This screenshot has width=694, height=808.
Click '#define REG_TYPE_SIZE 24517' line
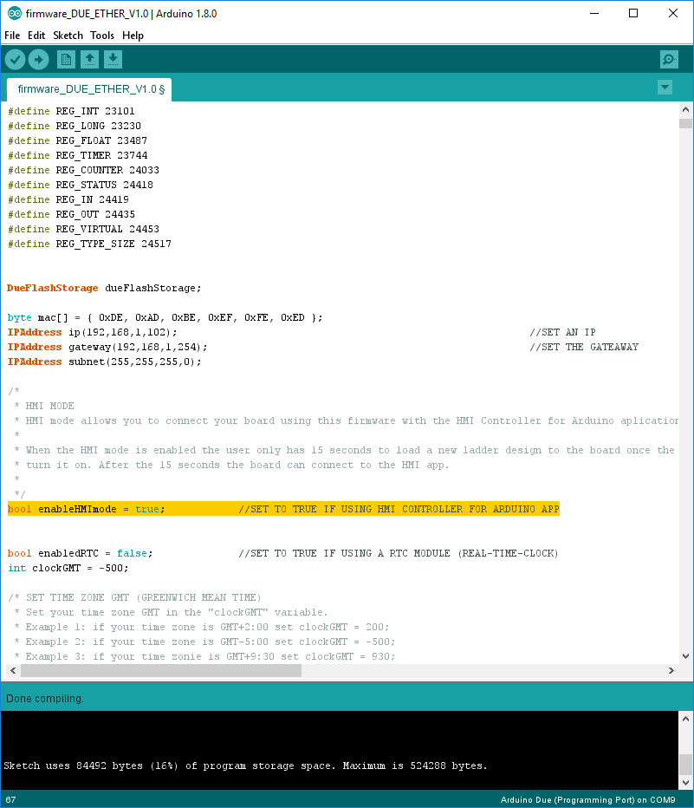(x=89, y=244)
